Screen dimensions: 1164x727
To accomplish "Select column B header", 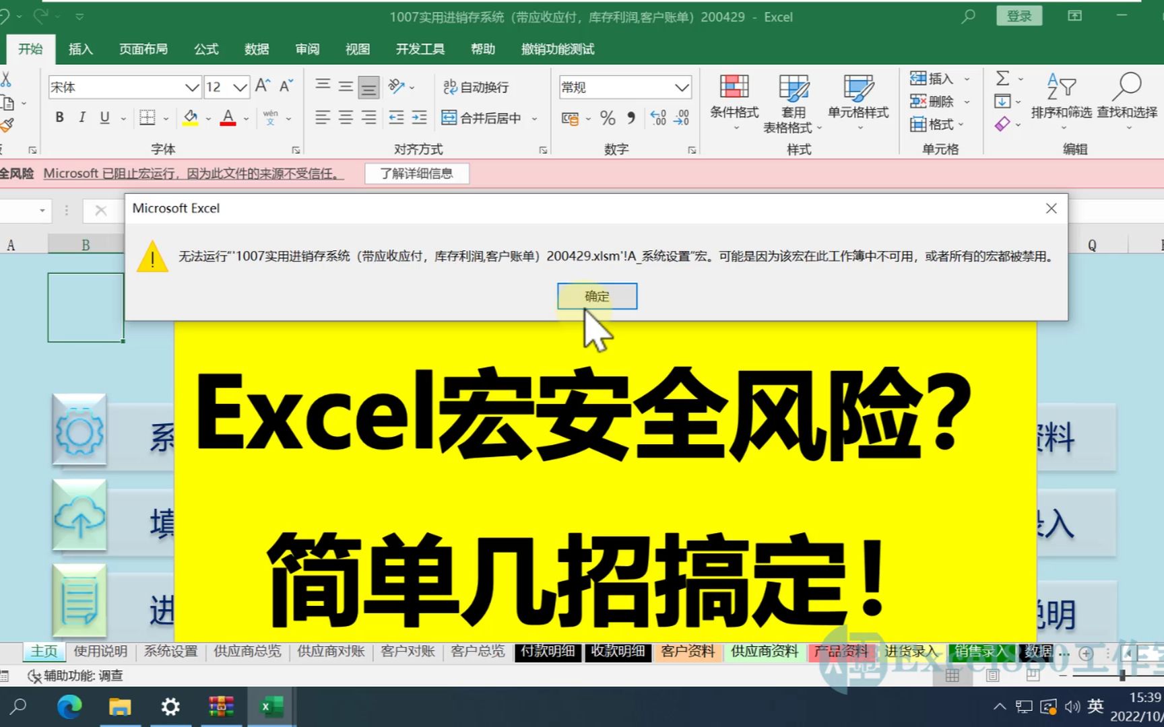I will point(86,245).
